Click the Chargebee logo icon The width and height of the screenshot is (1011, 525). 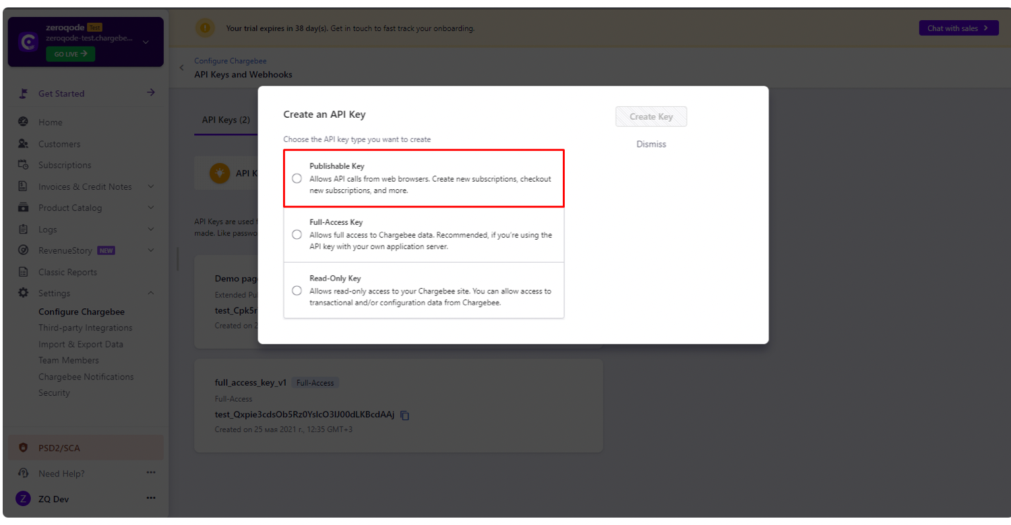click(x=28, y=42)
